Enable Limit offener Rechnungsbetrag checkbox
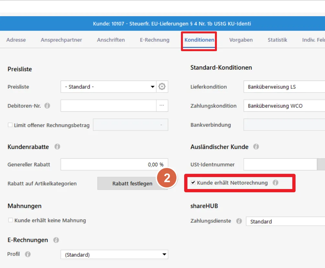Viewport: 325px width, 268px height. point(10,125)
